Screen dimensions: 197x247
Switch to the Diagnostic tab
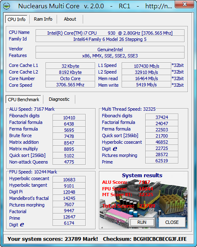tap(59, 99)
